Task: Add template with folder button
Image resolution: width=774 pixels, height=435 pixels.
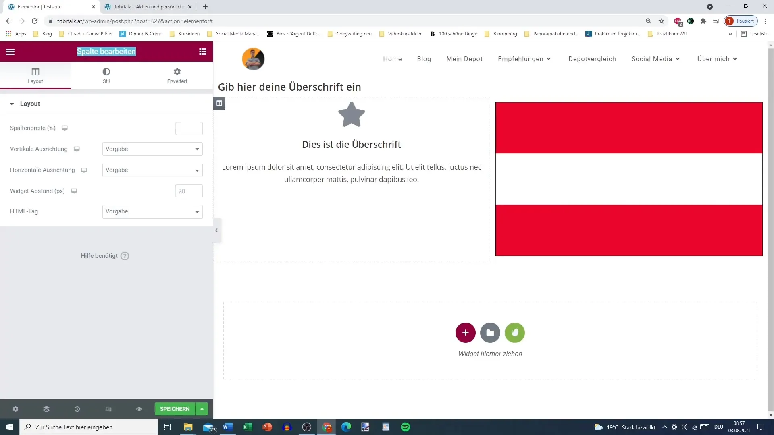Action: click(490, 333)
